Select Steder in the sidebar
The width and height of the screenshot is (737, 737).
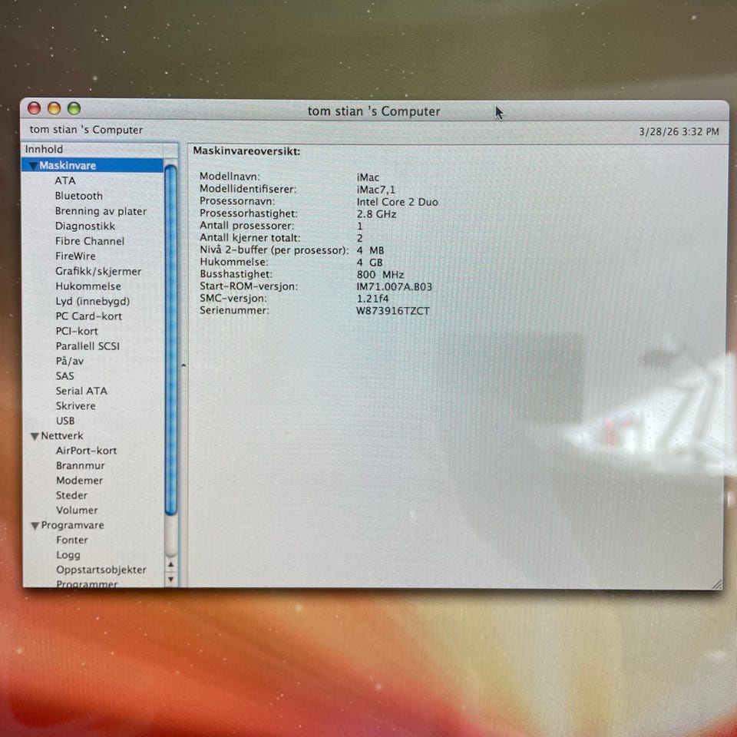[x=71, y=495]
